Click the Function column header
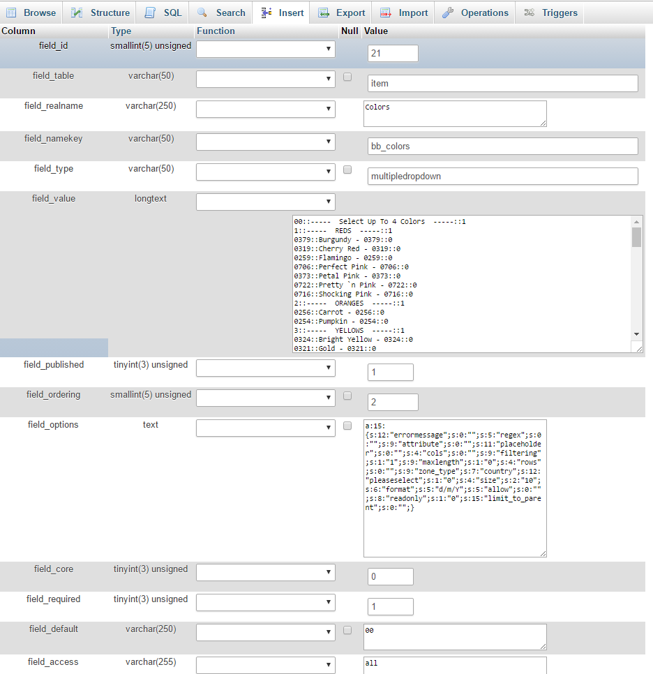This screenshot has width=653, height=674. [x=216, y=31]
